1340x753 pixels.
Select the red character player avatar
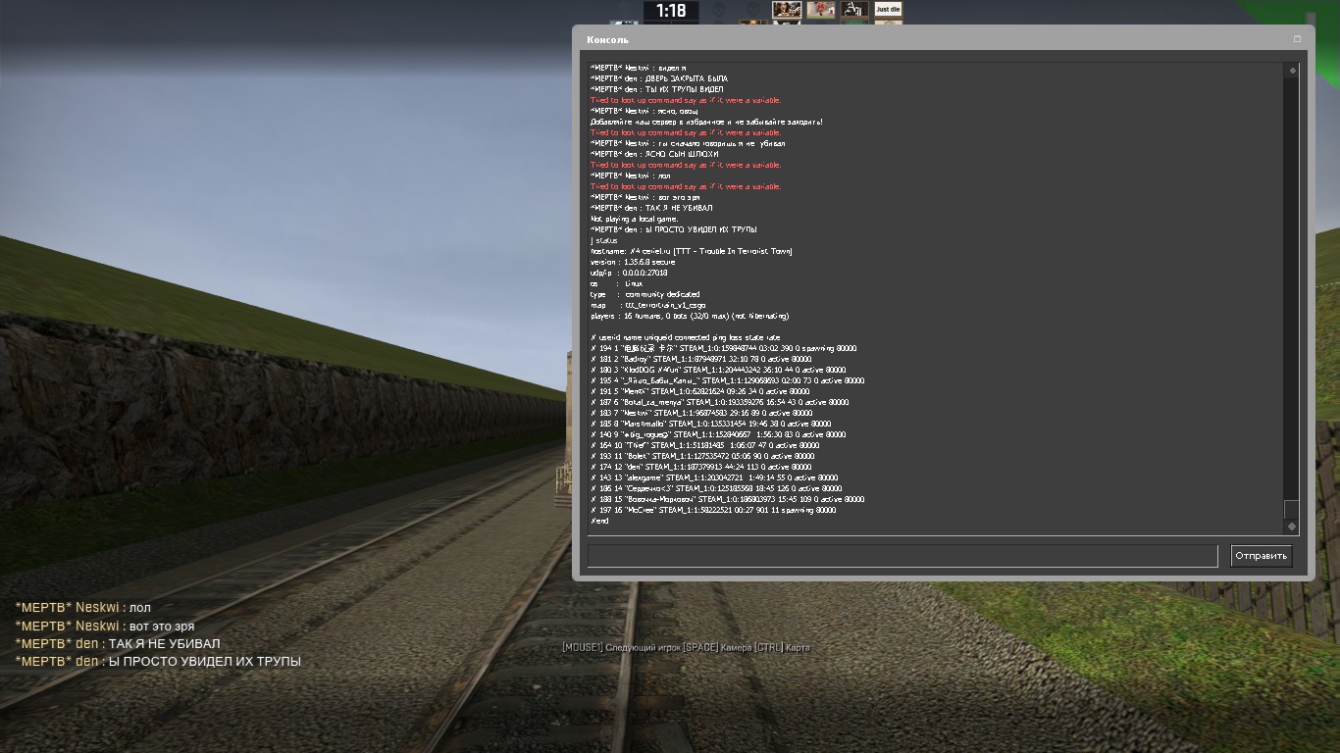[x=821, y=10]
